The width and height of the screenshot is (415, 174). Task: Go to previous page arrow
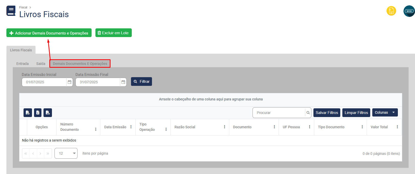tap(33, 154)
